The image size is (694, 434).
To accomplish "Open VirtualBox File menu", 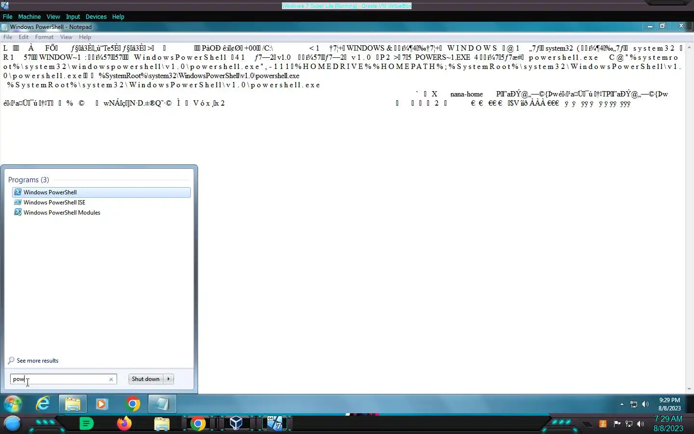I will [8, 16].
